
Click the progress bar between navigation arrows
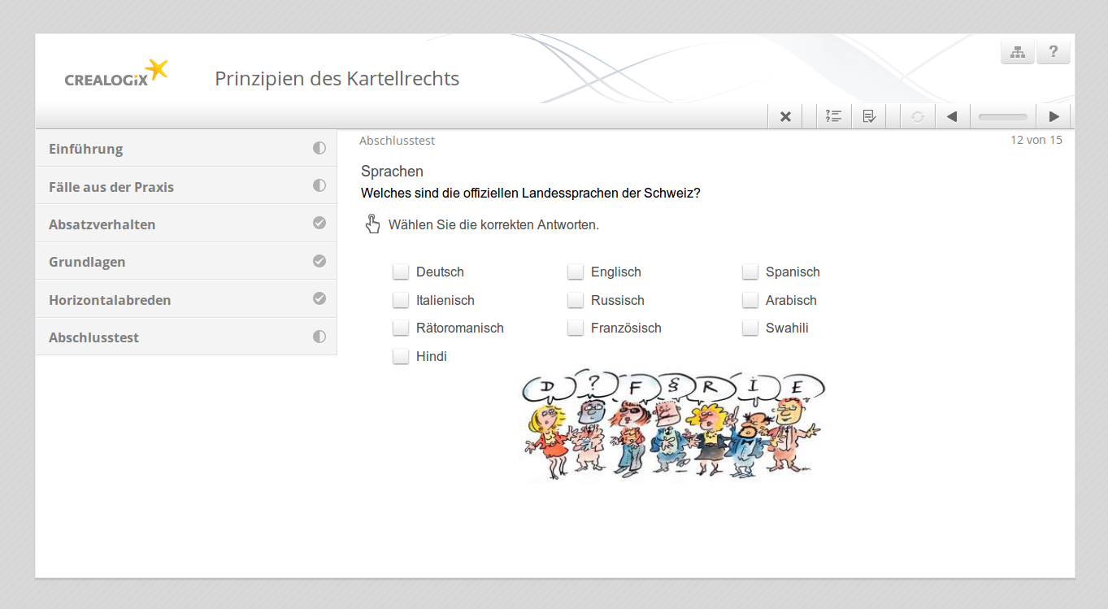tap(1002, 116)
